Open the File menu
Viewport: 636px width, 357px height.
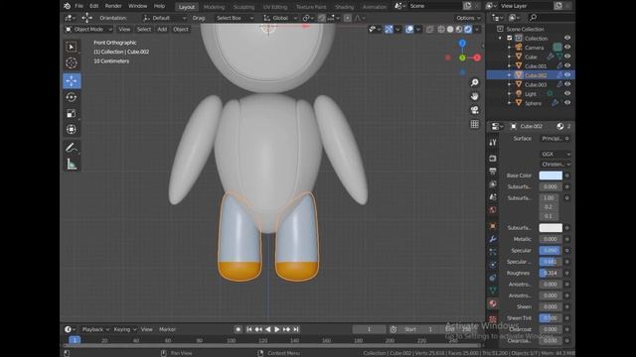(79, 6)
